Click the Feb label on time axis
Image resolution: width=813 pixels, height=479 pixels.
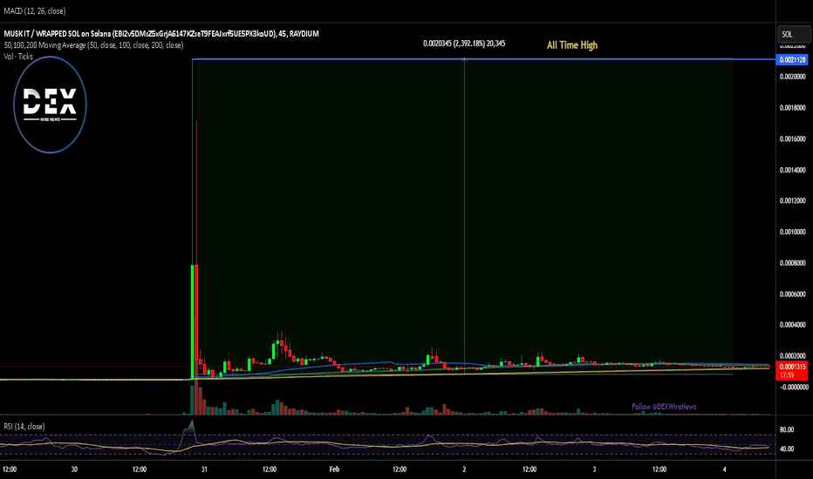click(334, 469)
